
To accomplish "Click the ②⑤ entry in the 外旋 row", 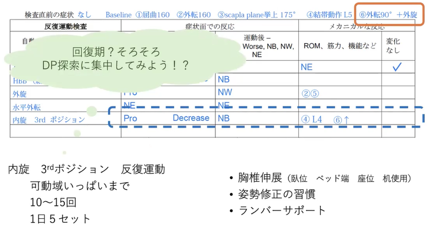I will [x=312, y=93].
